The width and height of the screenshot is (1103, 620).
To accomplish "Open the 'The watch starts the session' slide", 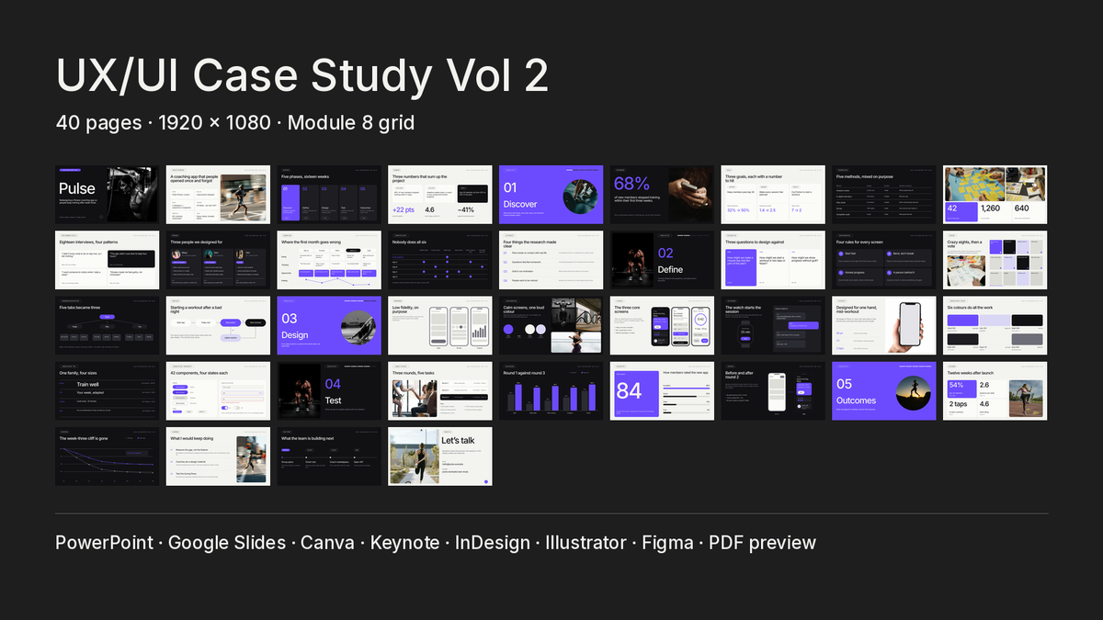I will click(773, 325).
